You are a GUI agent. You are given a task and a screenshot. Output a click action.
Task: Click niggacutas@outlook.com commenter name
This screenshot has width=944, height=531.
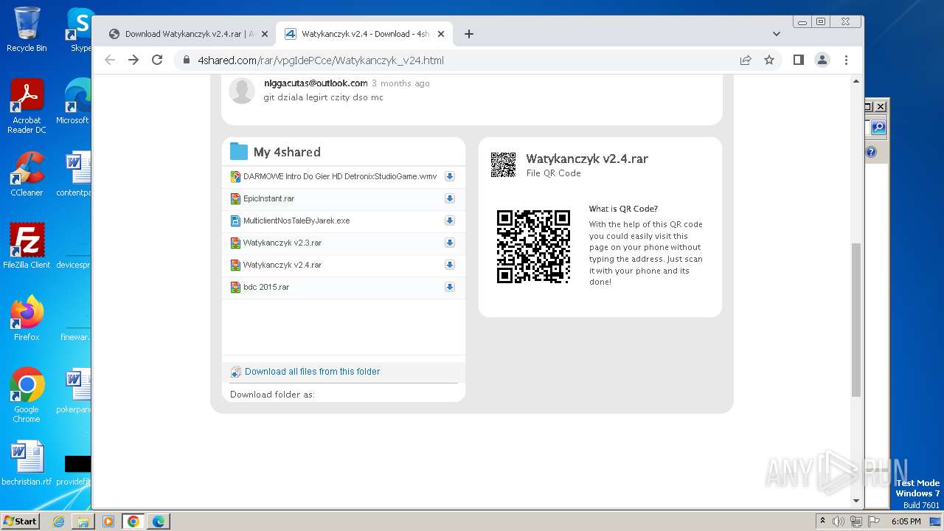pyautogui.click(x=316, y=83)
